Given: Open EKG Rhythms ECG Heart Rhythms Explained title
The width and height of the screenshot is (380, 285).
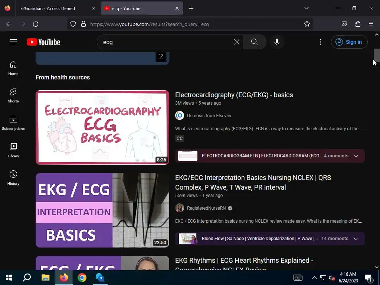Looking at the screenshot, I should pos(244,264).
